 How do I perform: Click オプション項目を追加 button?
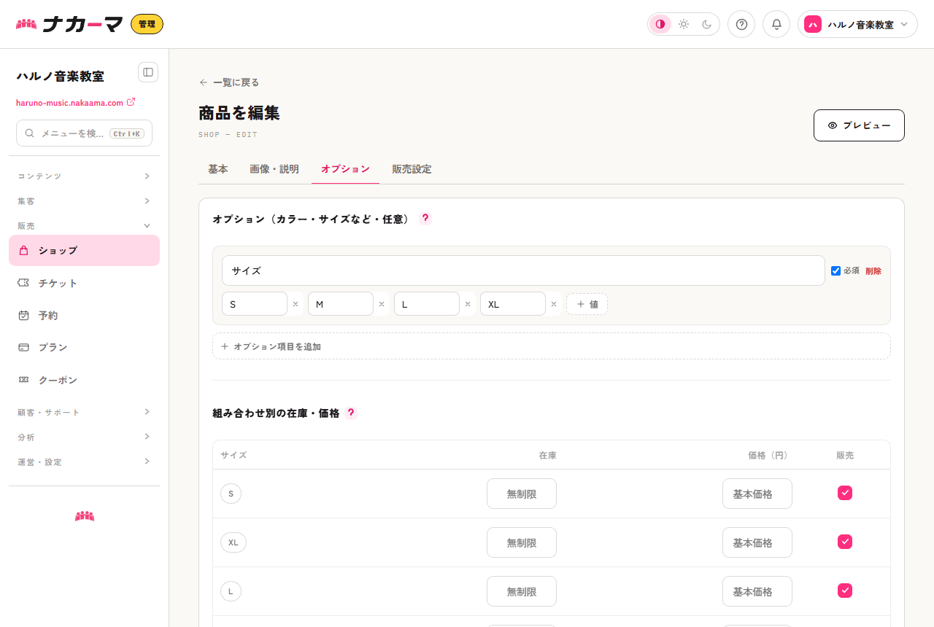(x=552, y=346)
